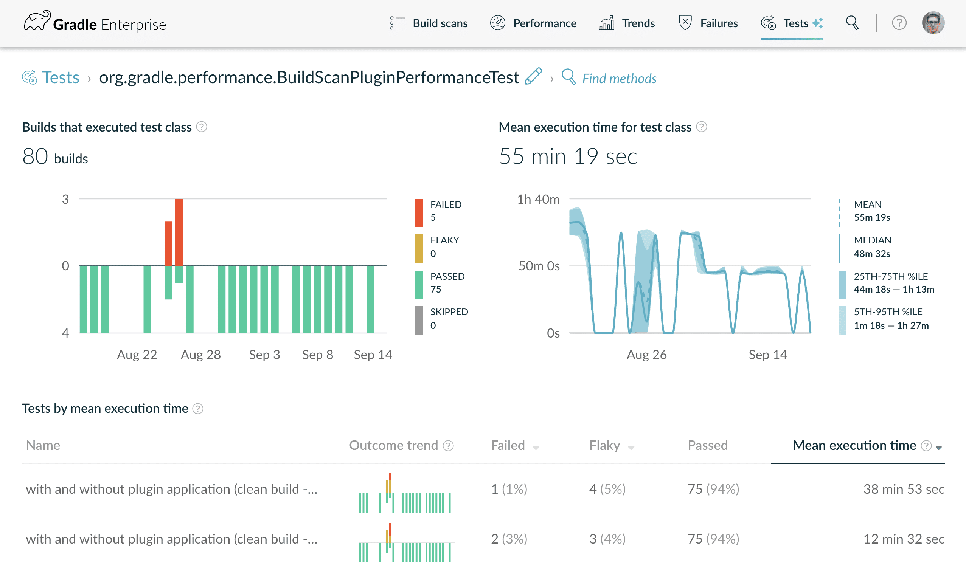Open the Failures section
The image size is (966, 567).
click(708, 23)
